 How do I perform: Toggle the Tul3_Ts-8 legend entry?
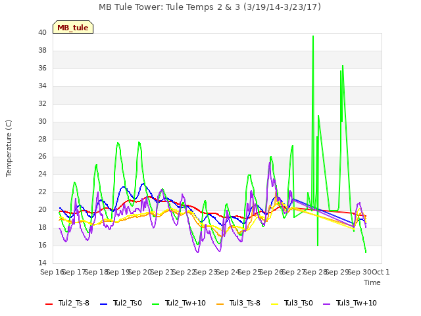tap(238, 303)
